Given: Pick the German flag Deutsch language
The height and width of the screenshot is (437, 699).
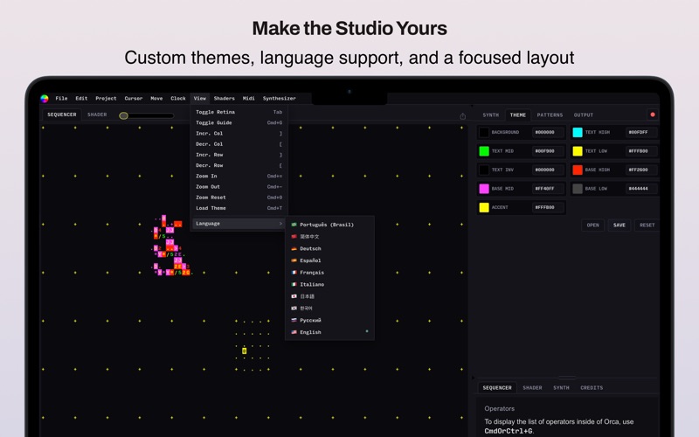Looking at the screenshot, I should click(x=329, y=249).
